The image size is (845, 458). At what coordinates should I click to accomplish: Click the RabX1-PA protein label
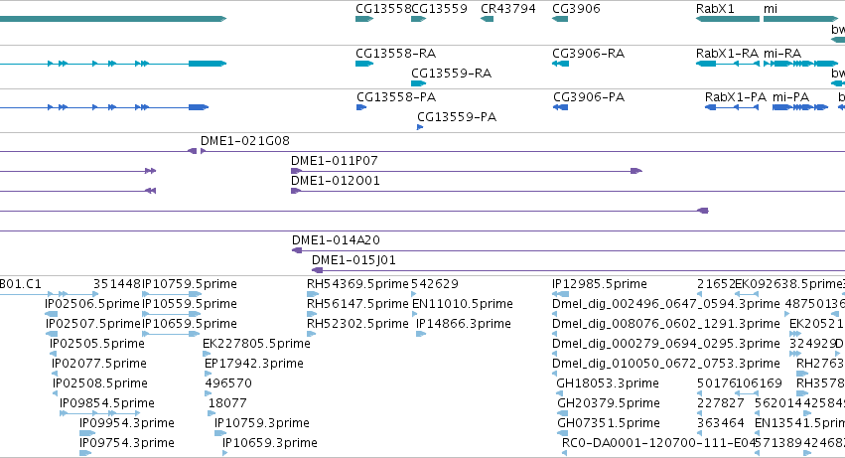point(736,97)
